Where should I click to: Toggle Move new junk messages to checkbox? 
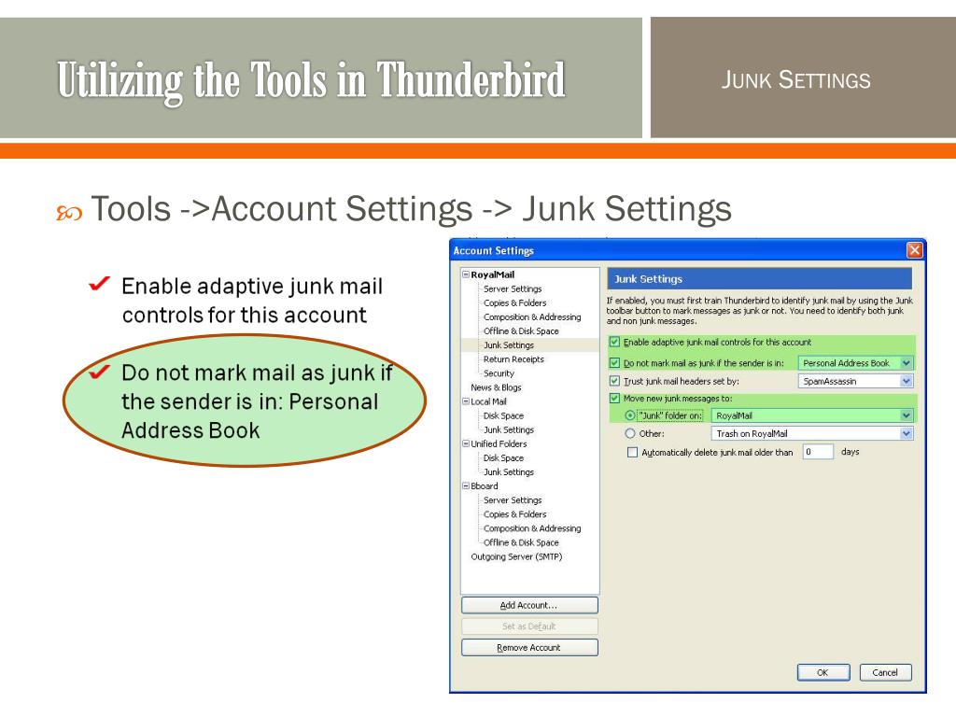point(614,398)
